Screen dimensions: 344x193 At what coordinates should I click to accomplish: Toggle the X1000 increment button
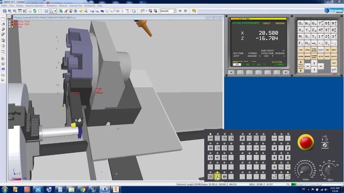(x=263, y=148)
